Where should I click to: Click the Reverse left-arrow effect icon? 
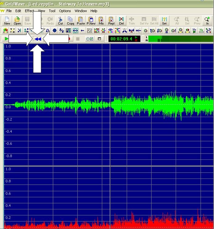coord(82,31)
